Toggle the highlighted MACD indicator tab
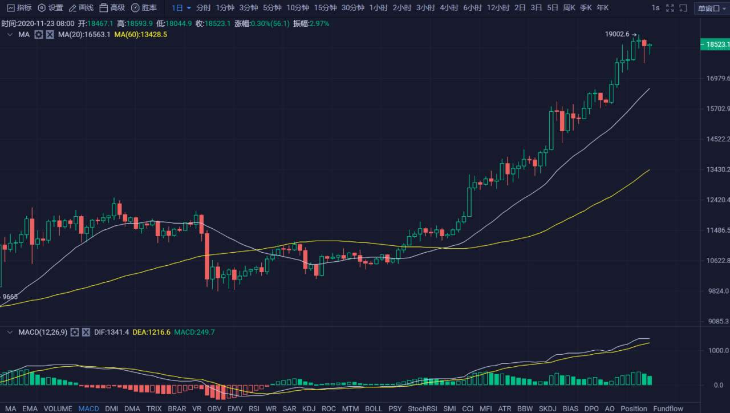 pyautogui.click(x=89, y=408)
